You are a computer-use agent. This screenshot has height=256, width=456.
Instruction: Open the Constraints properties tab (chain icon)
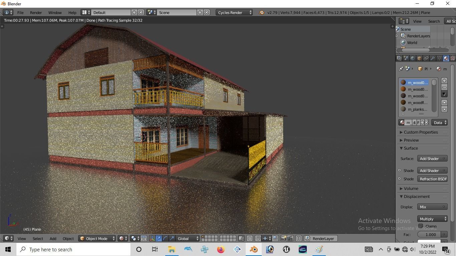[426, 58]
